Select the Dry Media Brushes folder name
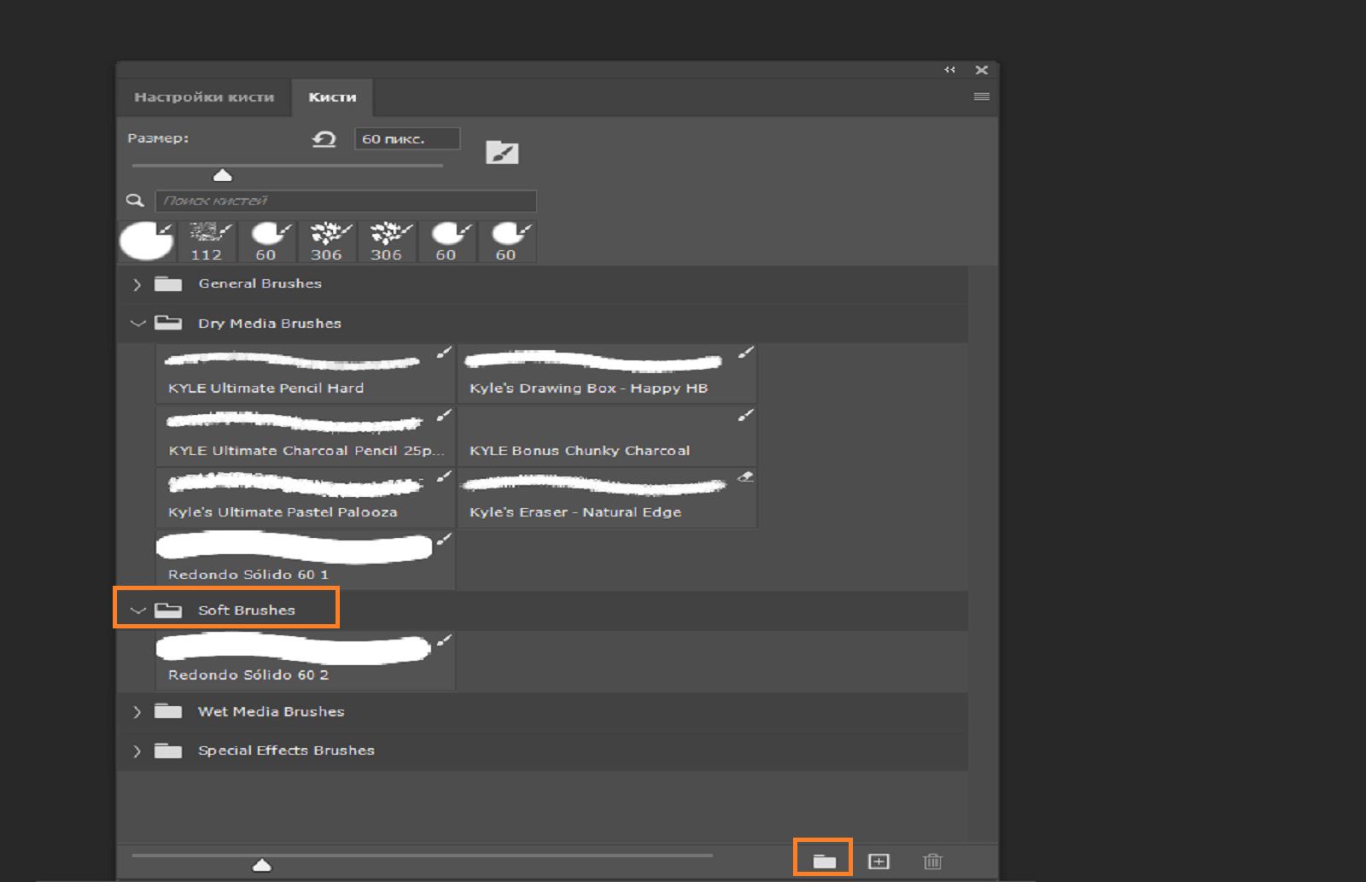 click(x=270, y=324)
